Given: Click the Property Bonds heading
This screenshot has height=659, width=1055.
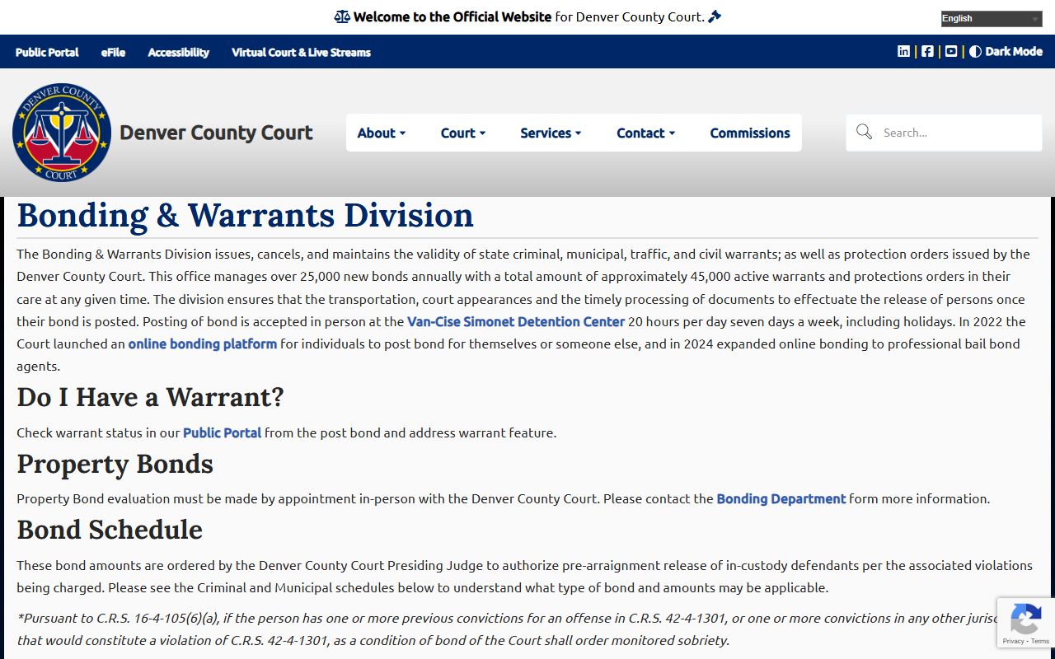Looking at the screenshot, I should 115,464.
